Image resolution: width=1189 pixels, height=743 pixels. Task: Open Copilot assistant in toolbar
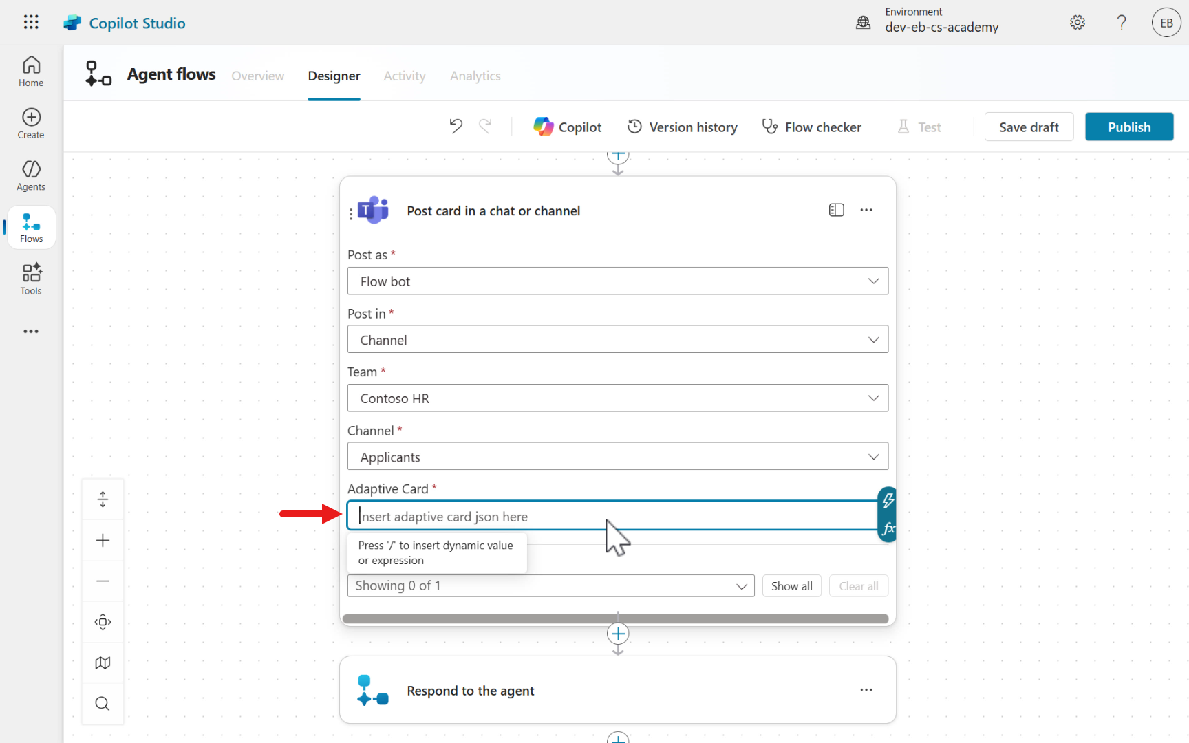point(568,127)
